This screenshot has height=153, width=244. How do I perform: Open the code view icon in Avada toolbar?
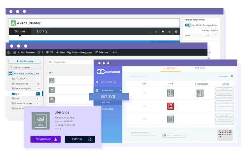click(156, 32)
